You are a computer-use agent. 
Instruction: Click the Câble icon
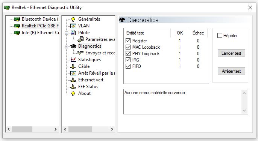click(73, 66)
